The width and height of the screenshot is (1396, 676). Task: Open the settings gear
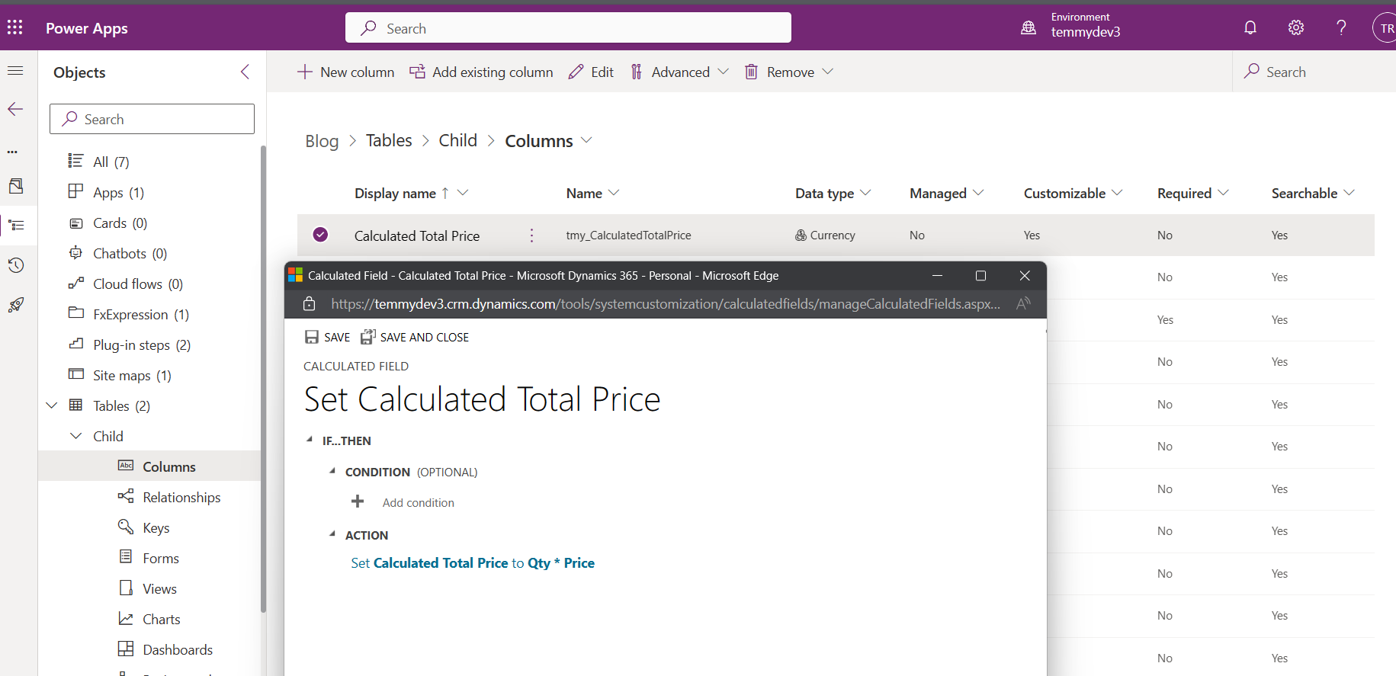(x=1296, y=28)
